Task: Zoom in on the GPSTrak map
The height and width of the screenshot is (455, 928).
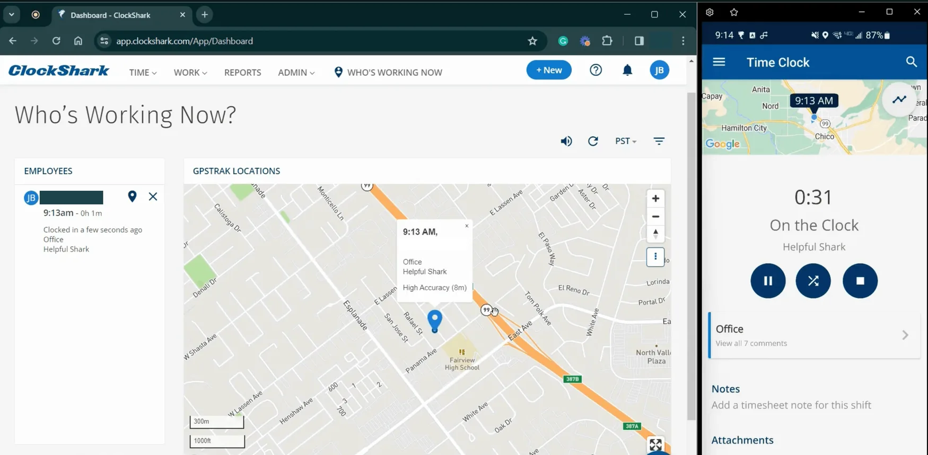Action: 655,199
